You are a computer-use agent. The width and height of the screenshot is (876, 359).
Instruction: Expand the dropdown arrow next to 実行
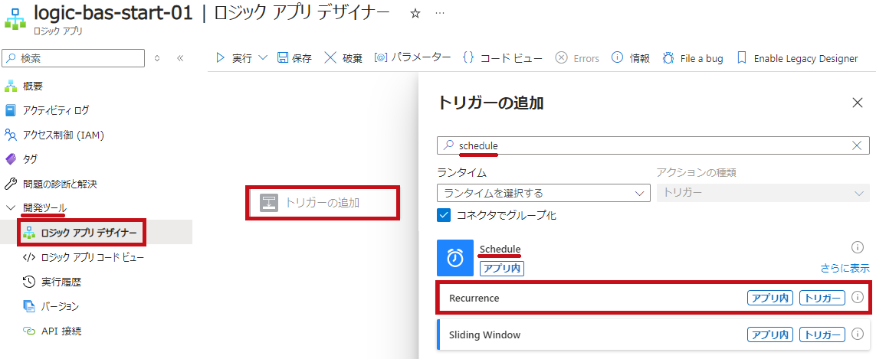coord(264,58)
